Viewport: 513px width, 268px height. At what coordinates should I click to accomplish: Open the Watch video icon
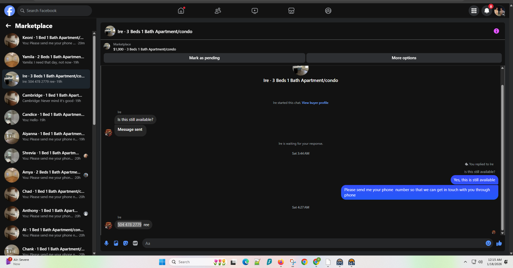(255, 11)
